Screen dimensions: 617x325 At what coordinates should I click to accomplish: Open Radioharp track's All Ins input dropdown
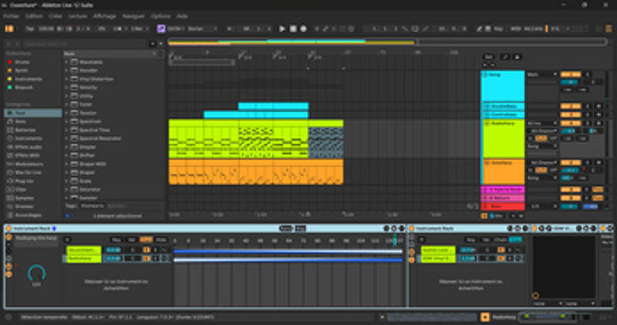pyautogui.click(x=542, y=123)
